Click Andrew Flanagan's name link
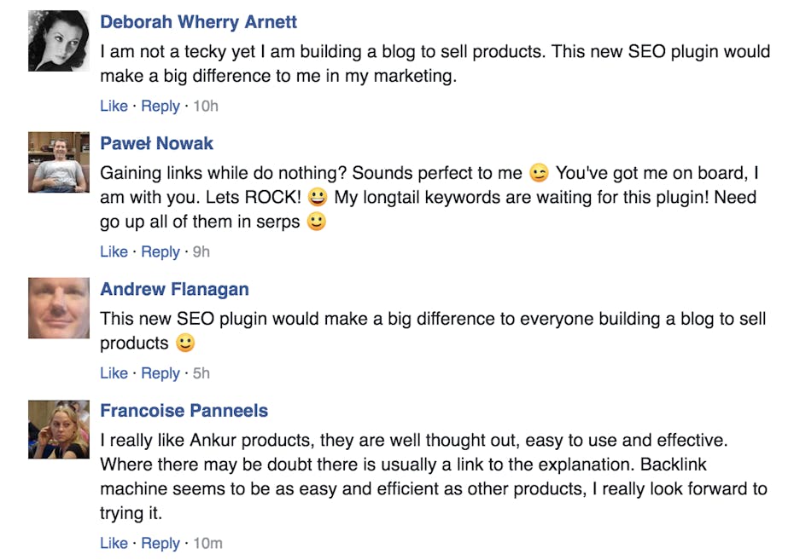Image resolution: width=794 pixels, height=560 pixels. (x=174, y=289)
